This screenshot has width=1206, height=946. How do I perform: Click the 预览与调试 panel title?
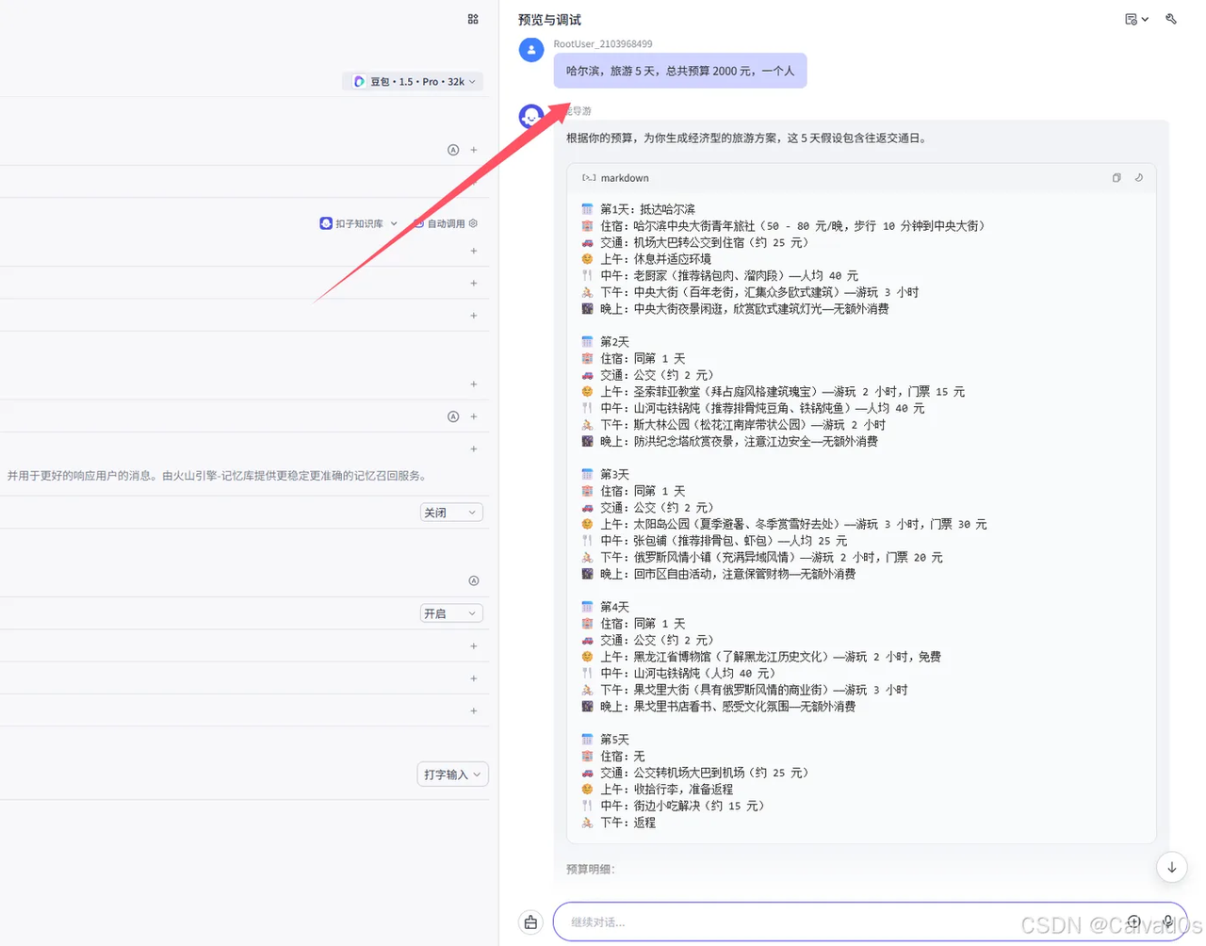[549, 20]
